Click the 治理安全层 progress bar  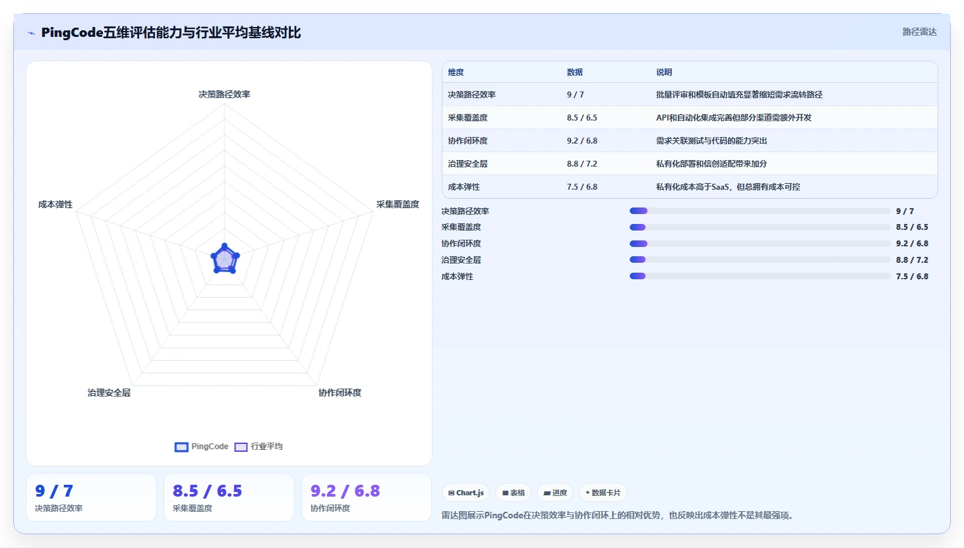point(760,260)
